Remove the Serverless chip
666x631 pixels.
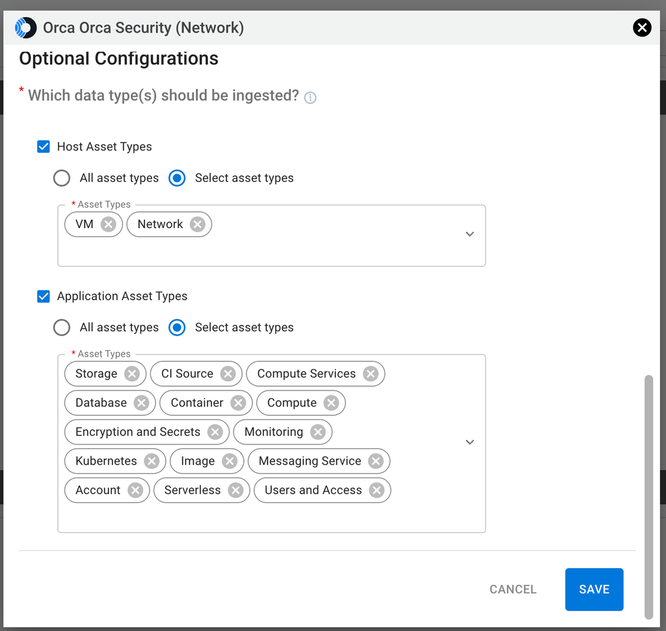point(235,490)
